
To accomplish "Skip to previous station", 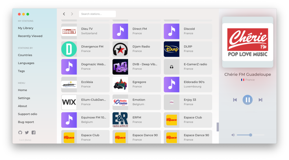I will 235,100.
